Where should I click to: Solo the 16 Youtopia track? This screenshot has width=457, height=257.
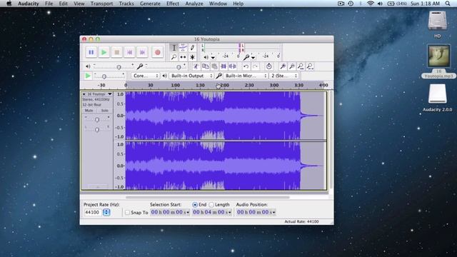click(x=104, y=111)
